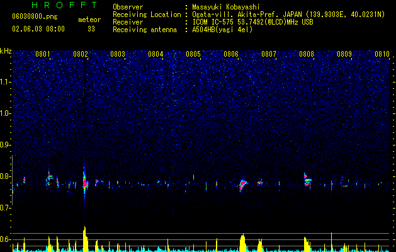The width and height of the screenshot is (396, 252).
Task: Click the 0807 time marker
Action: pyautogui.click(x=269, y=54)
